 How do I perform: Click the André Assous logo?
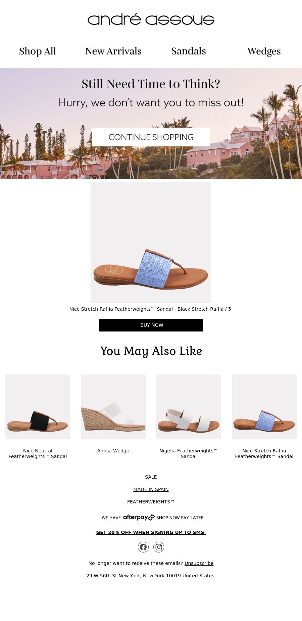click(x=151, y=19)
